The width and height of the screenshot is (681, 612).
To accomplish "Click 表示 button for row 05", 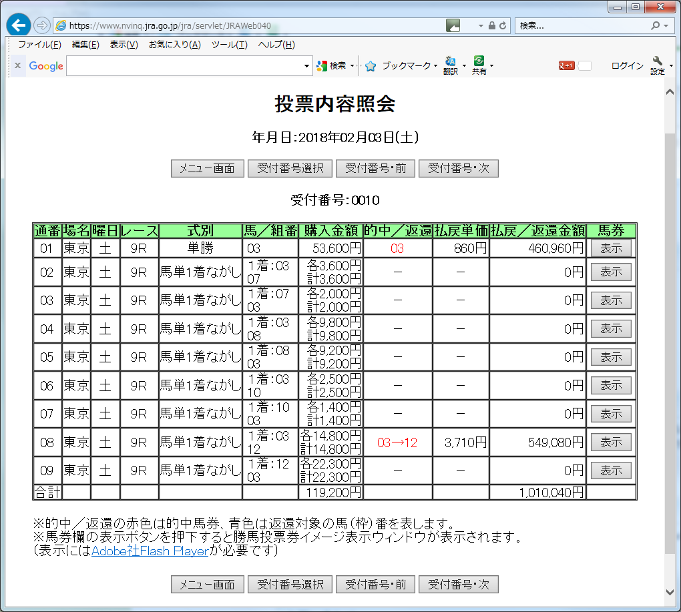I will click(611, 357).
